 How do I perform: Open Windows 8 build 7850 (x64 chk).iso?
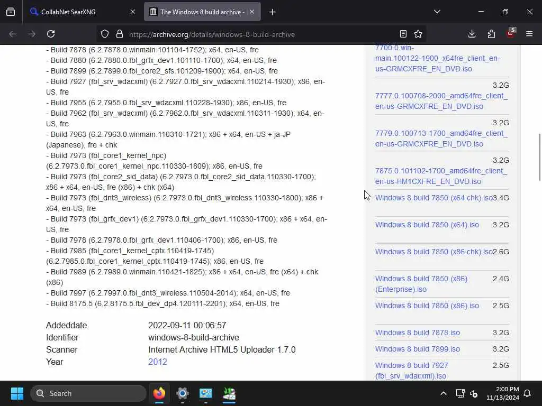(x=434, y=198)
